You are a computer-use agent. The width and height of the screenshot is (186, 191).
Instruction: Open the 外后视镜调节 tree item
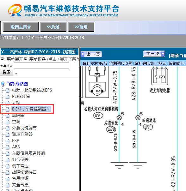24,128
